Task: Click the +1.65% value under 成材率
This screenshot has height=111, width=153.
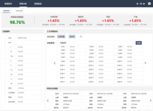Action: click(x=81, y=21)
